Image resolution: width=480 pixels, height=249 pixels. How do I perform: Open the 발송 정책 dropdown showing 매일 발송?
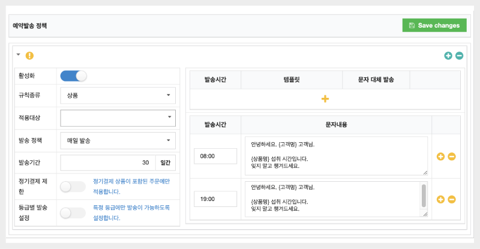click(118, 141)
